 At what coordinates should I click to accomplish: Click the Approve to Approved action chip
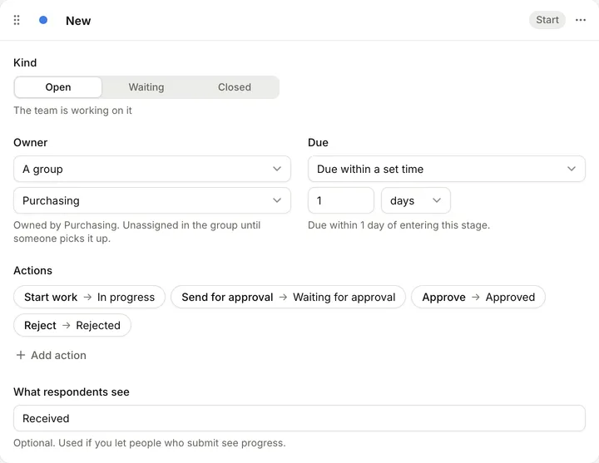pyautogui.click(x=478, y=297)
